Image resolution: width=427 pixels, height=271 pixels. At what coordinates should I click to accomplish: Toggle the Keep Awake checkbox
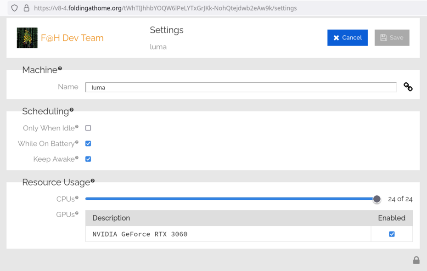coord(88,159)
